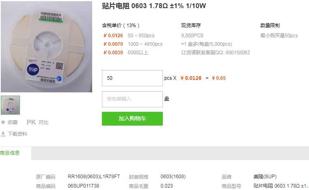This screenshot has width=309, height=190.
Task: Click the product title 贴片电阻 0603 heading
Action: [x=154, y=6]
